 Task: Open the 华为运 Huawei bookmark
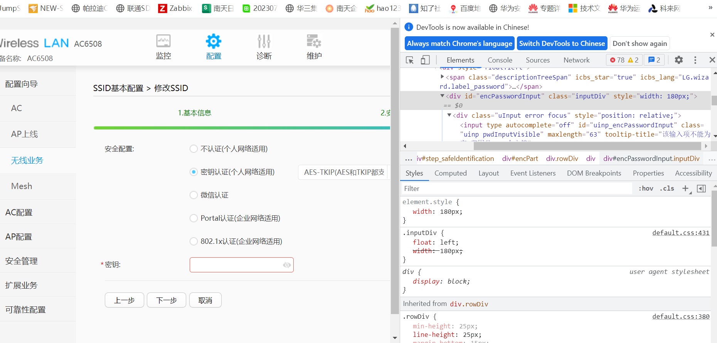click(624, 8)
